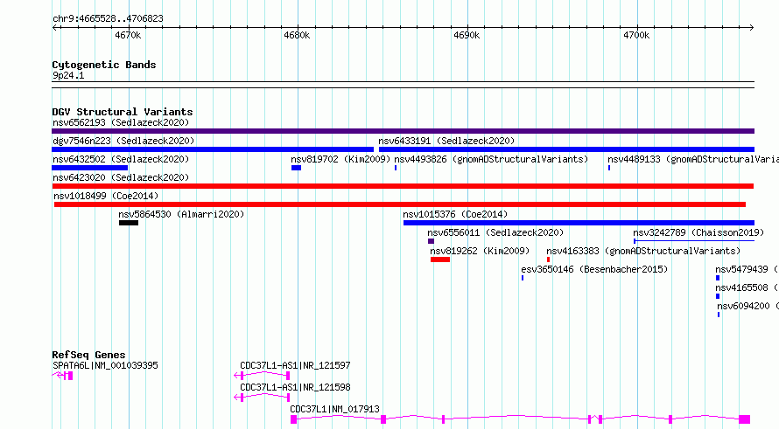
Task: Select the nsv4165508 variant marker
Action: click(718, 296)
